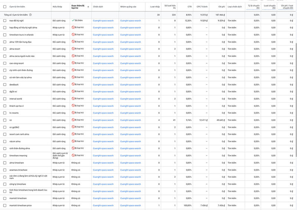This screenshot has height=210, width=297.
Task: Open ad group link in interval world row
Action: (131, 99)
